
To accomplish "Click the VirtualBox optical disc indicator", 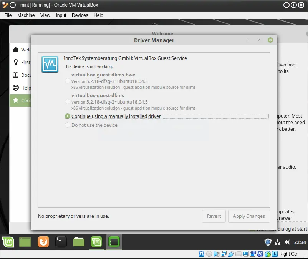I will (209, 254).
